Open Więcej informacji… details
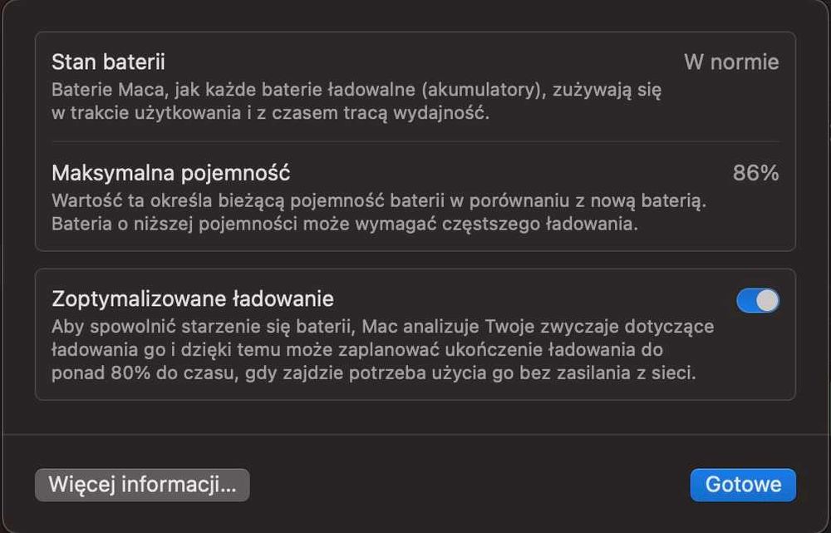Viewport: 831px width, 533px height. [142, 485]
